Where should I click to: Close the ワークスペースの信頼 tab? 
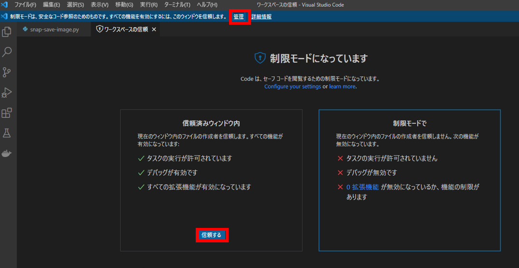tap(154, 29)
